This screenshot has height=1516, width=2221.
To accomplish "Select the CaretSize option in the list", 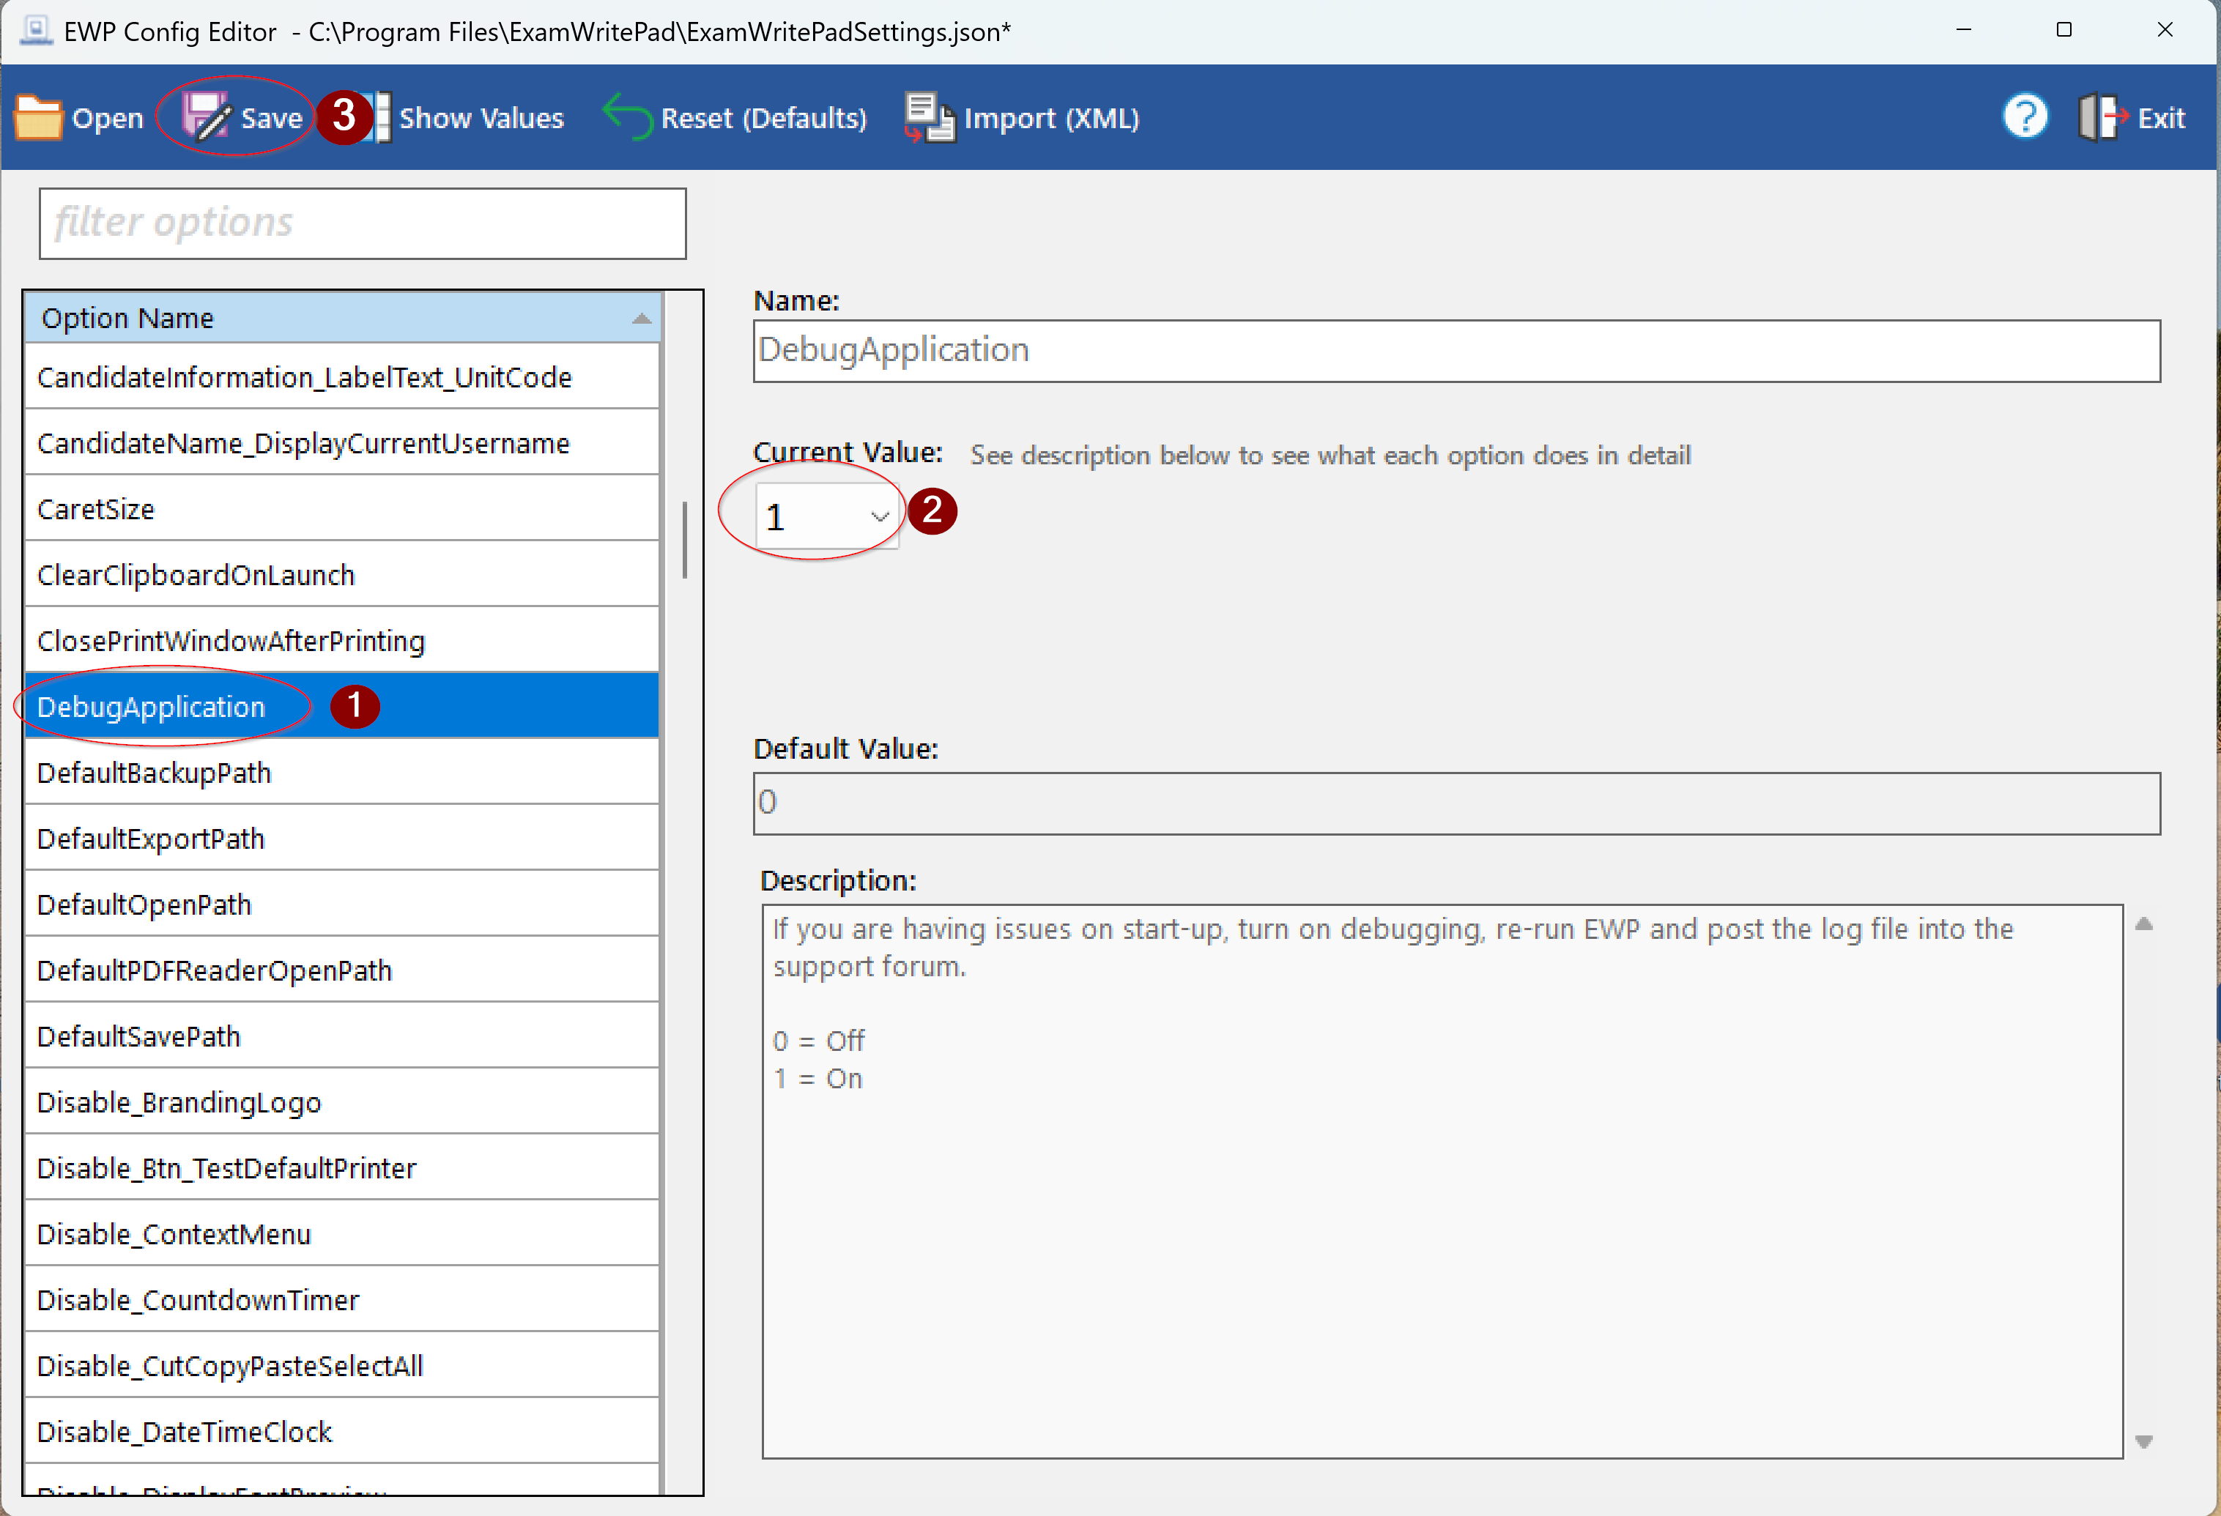I will click(95, 509).
